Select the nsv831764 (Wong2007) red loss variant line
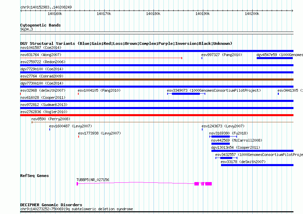Image resolution: width=303 pixels, height=214 pixels. [101, 58]
